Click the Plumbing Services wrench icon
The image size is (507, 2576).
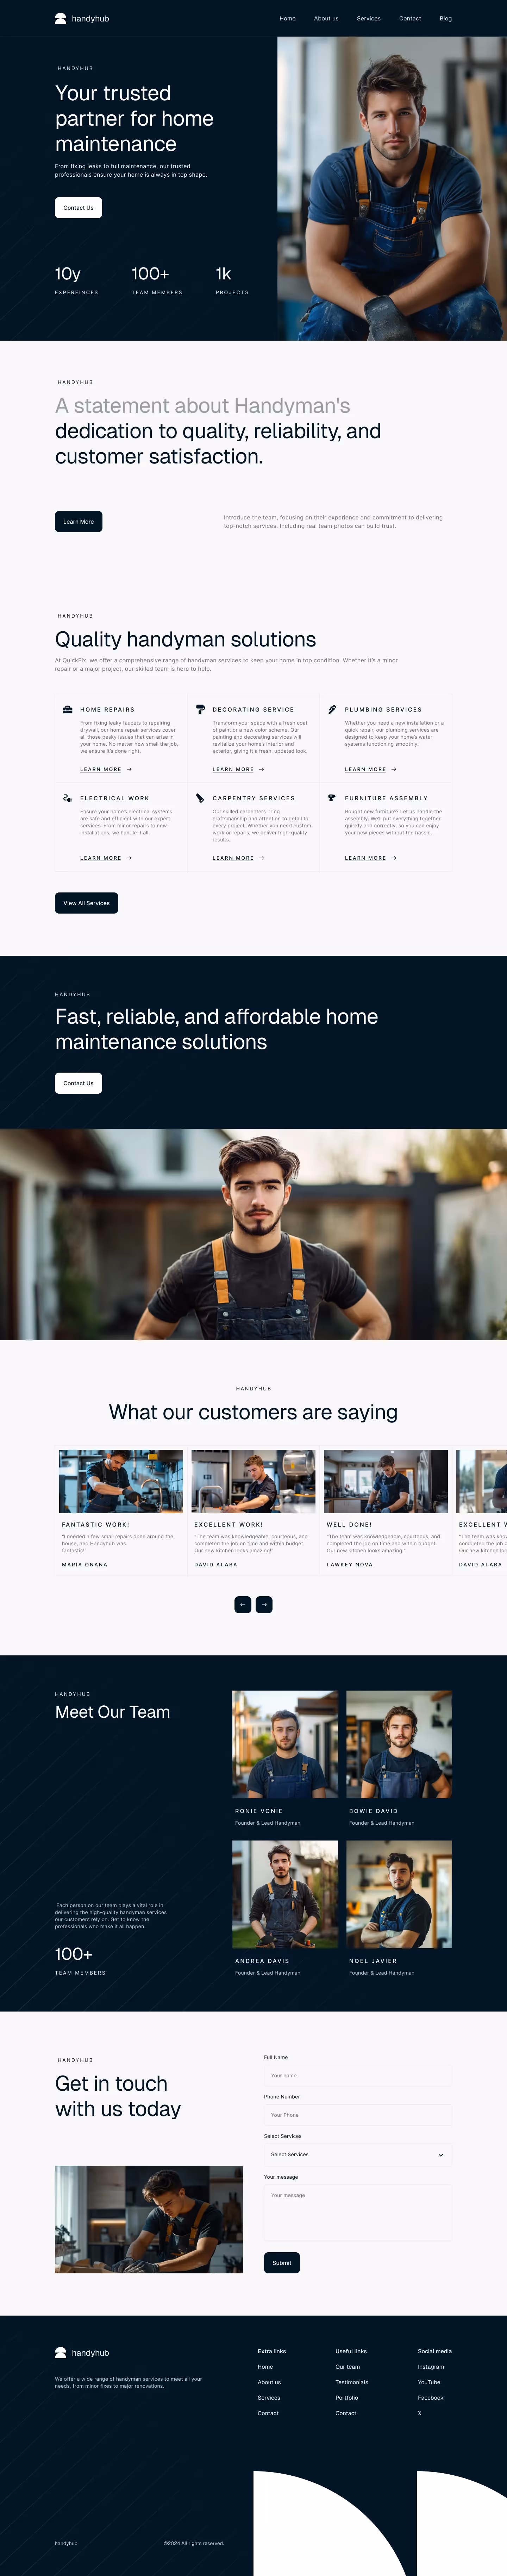click(332, 709)
